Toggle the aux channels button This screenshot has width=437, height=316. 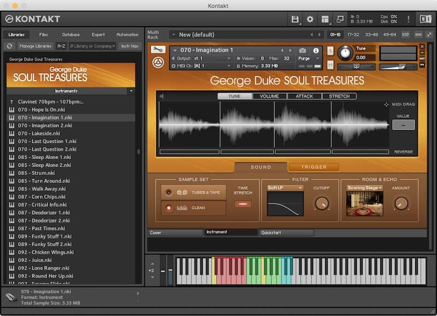click(418, 35)
